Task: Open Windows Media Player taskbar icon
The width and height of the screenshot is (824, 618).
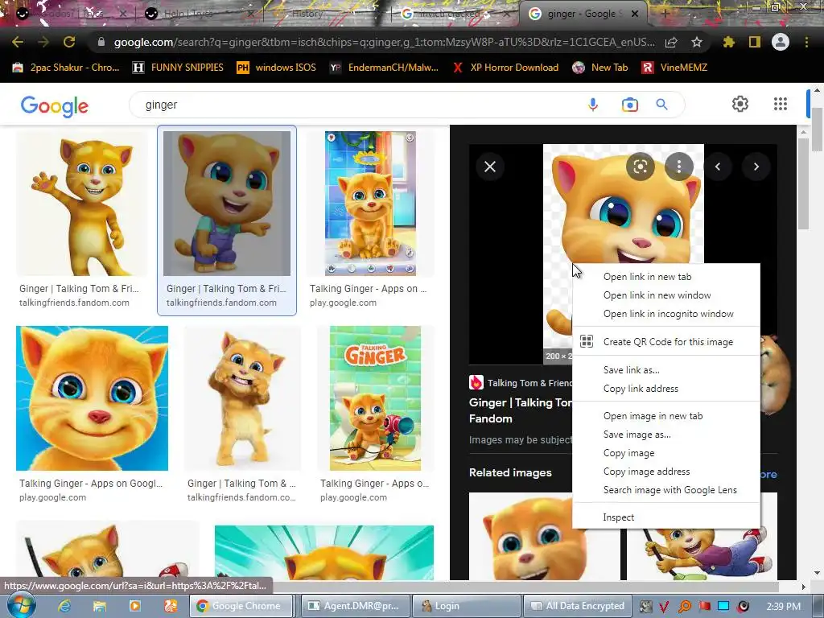Action: coord(134,606)
